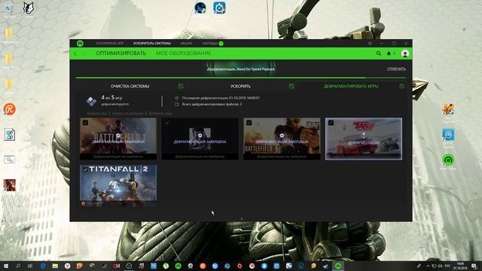This screenshot has height=271, width=482.
Task: Click the green badge next to НАГРАДЫ
Action: 221,44
